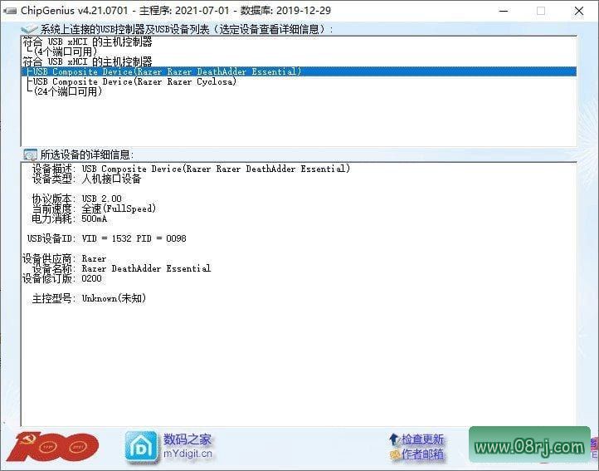Click the red 100 anniversary badge

tap(53, 446)
